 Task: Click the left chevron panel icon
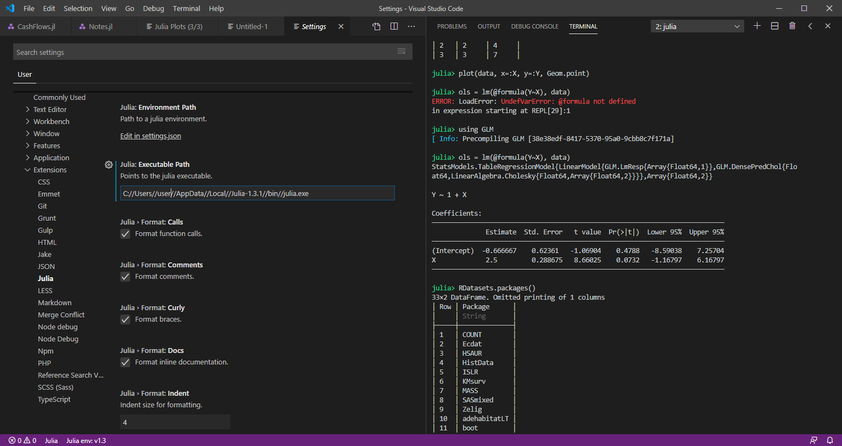(810, 26)
